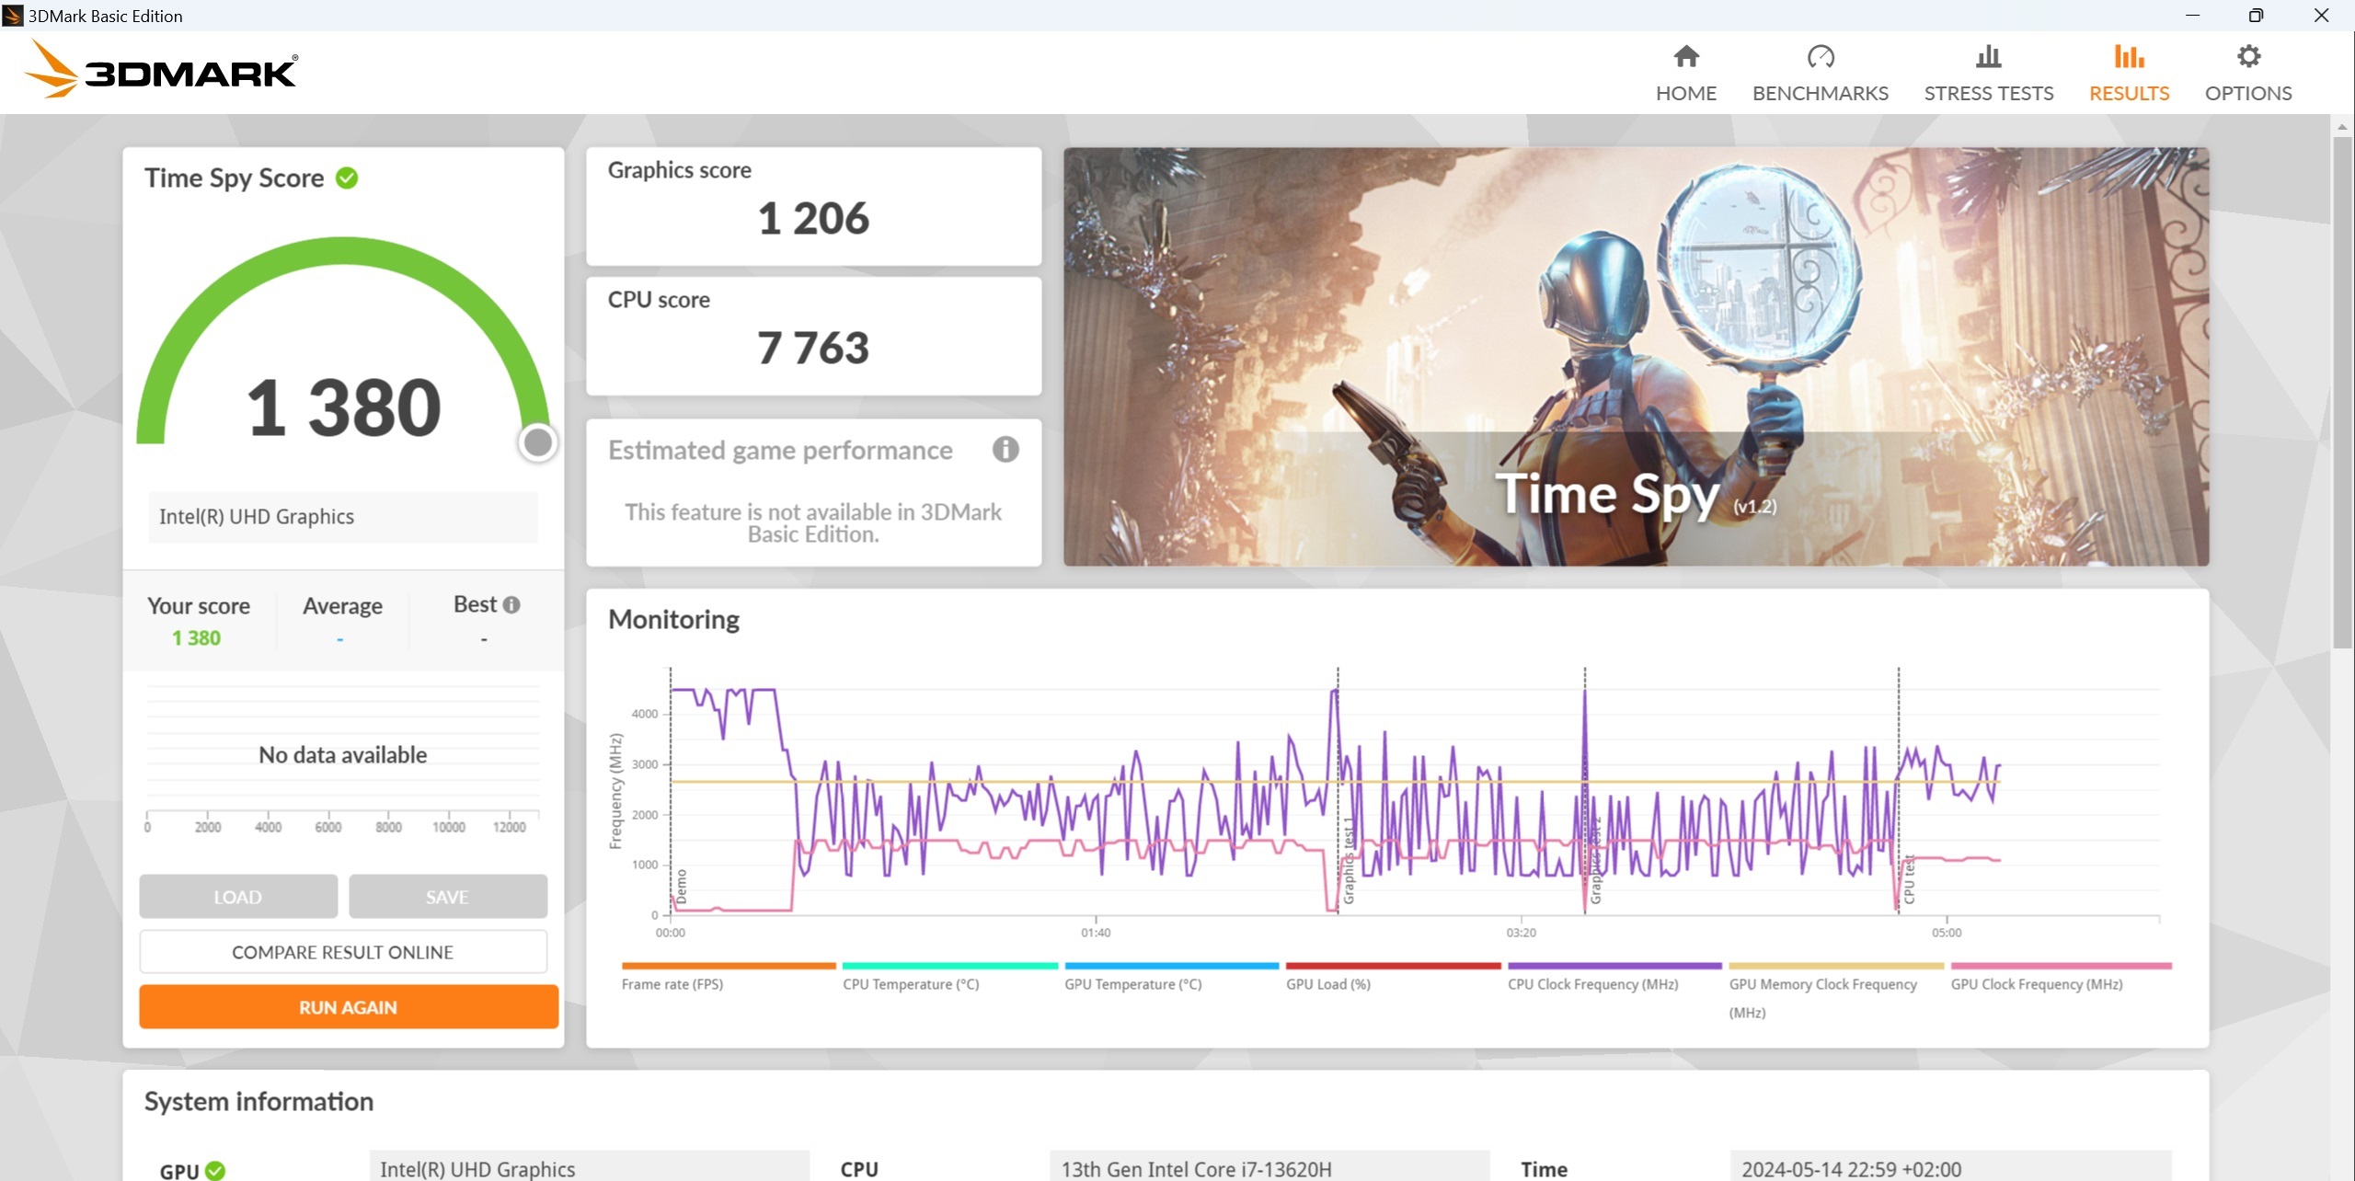The height and width of the screenshot is (1181, 2355).
Task: Click the Estimated game performance title
Action: coord(780,451)
